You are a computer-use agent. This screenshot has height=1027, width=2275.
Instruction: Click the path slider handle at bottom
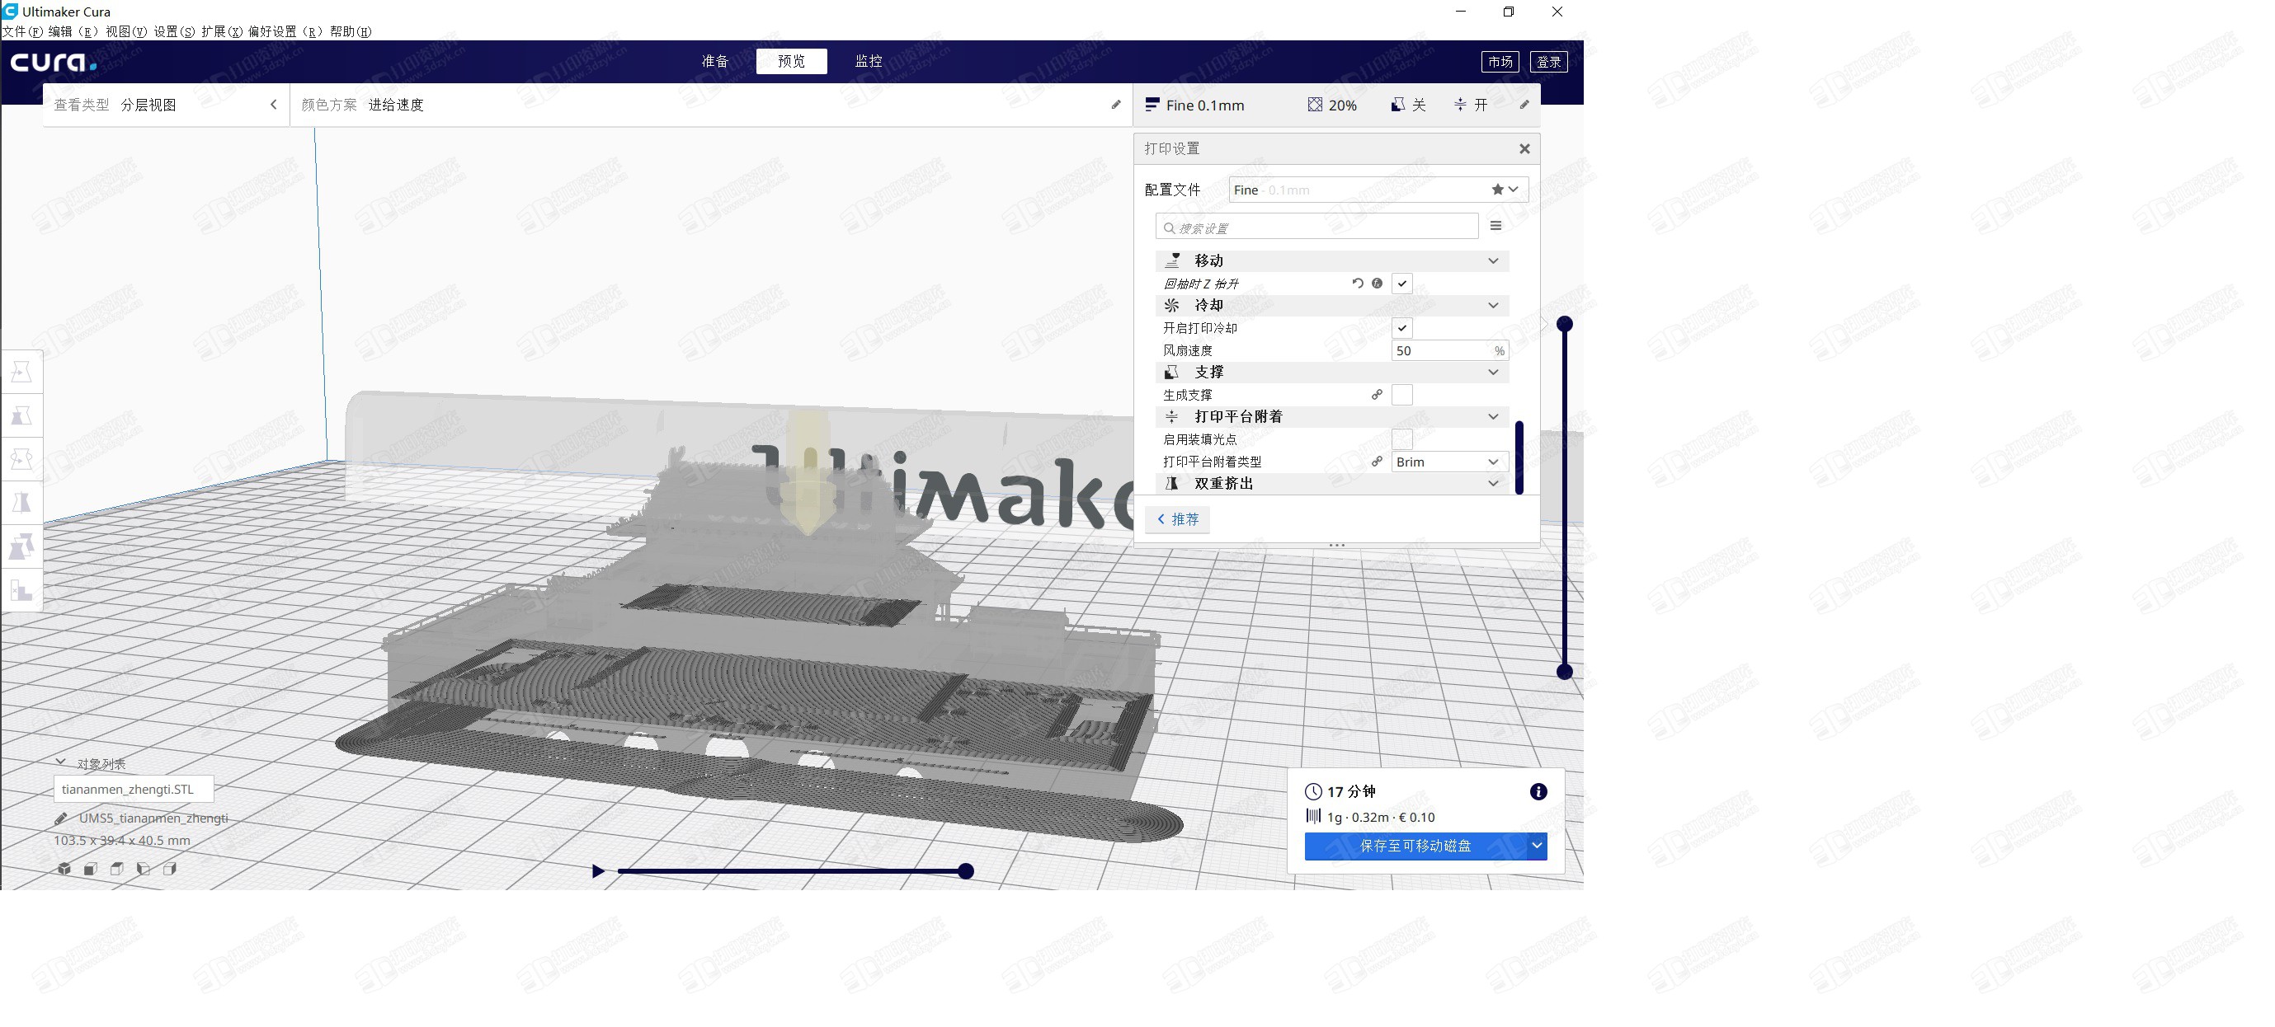(x=966, y=872)
